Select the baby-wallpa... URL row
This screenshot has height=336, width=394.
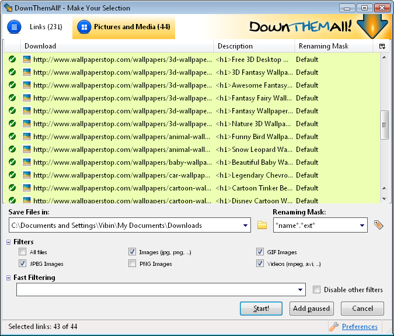pos(123,162)
